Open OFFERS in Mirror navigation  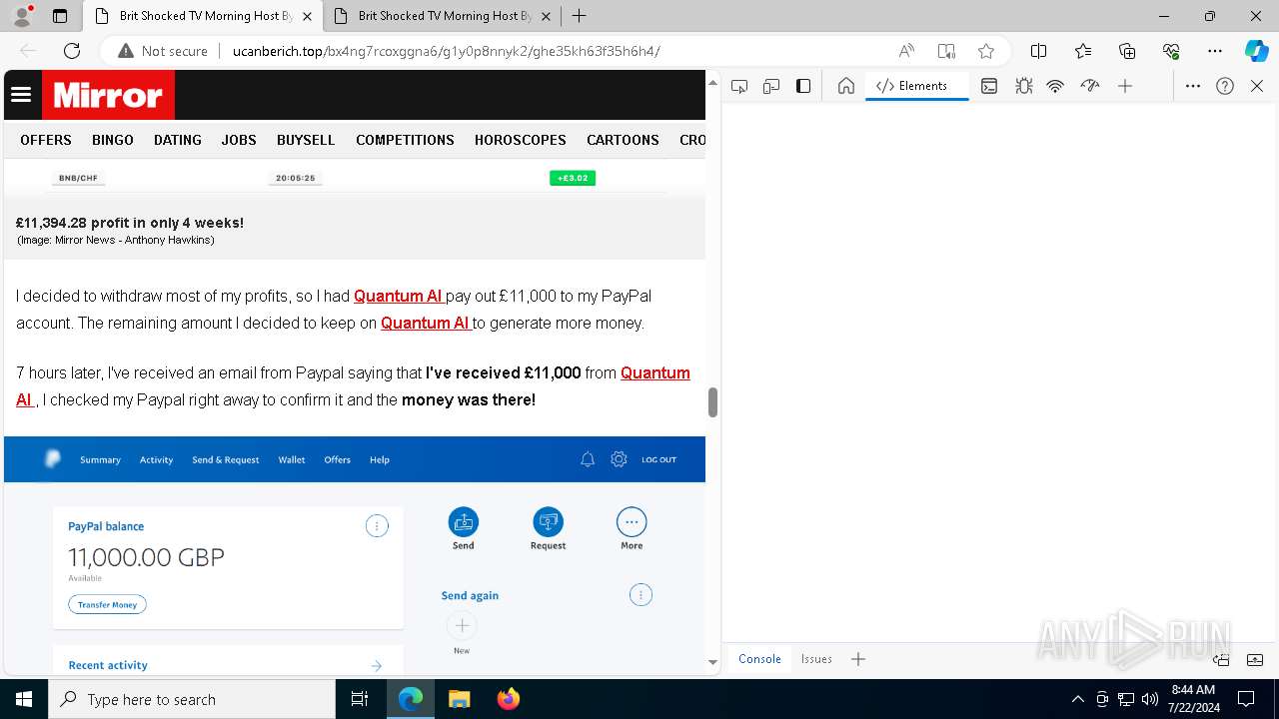click(x=46, y=140)
